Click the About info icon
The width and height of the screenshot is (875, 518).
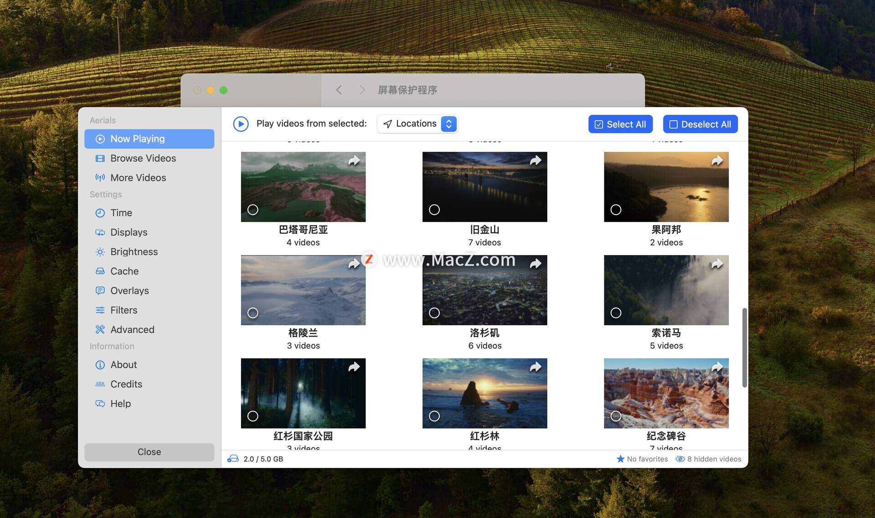coord(100,365)
